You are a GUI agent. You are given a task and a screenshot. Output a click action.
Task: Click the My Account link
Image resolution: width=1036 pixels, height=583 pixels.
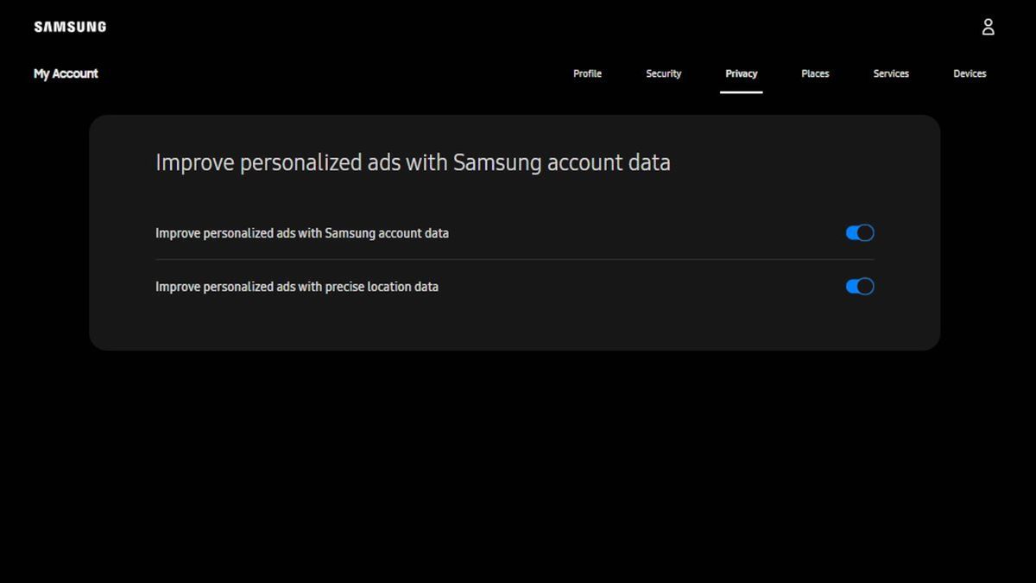[x=65, y=73]
